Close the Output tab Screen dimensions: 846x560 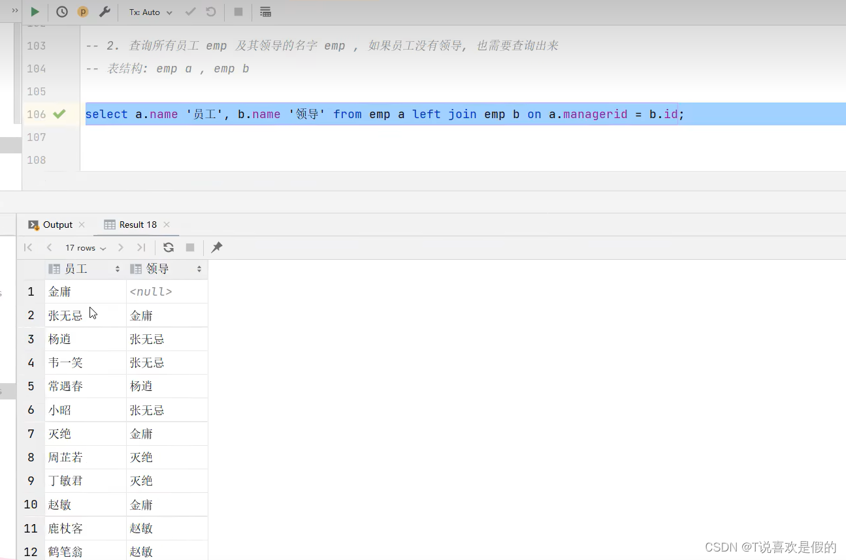pyautogui.click(x=82, y=225)
